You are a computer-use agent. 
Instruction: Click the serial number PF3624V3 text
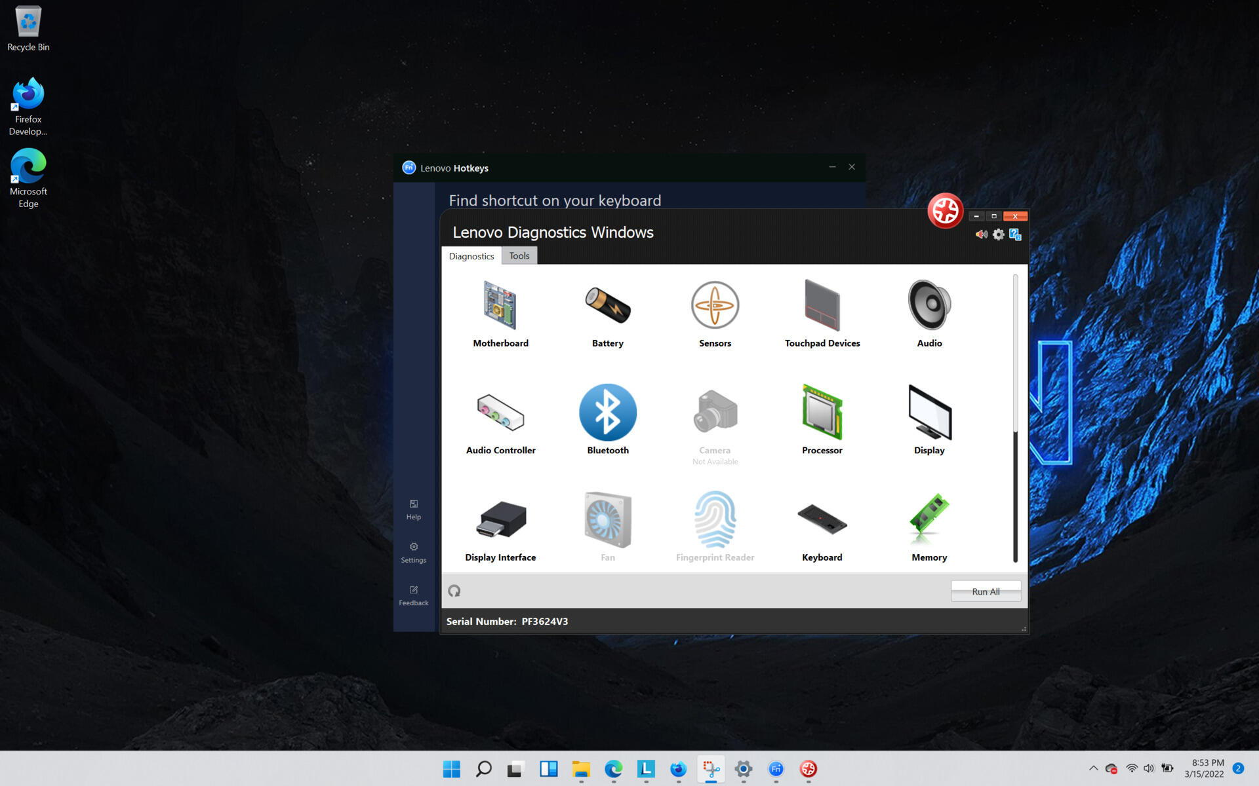[x=545, y=622]
